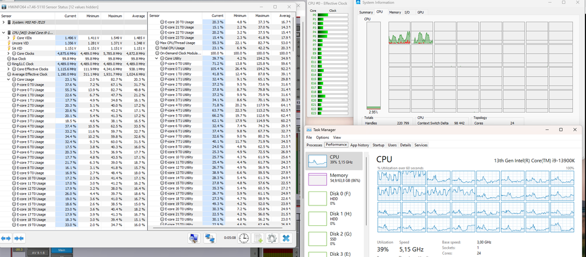Collapse the Core Utility tree

tap(157, 59)
